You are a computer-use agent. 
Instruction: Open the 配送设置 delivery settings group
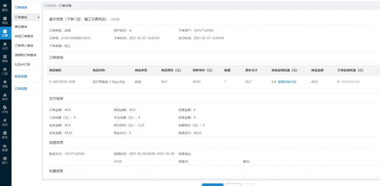pyautogui.click(x=21, y=76)
